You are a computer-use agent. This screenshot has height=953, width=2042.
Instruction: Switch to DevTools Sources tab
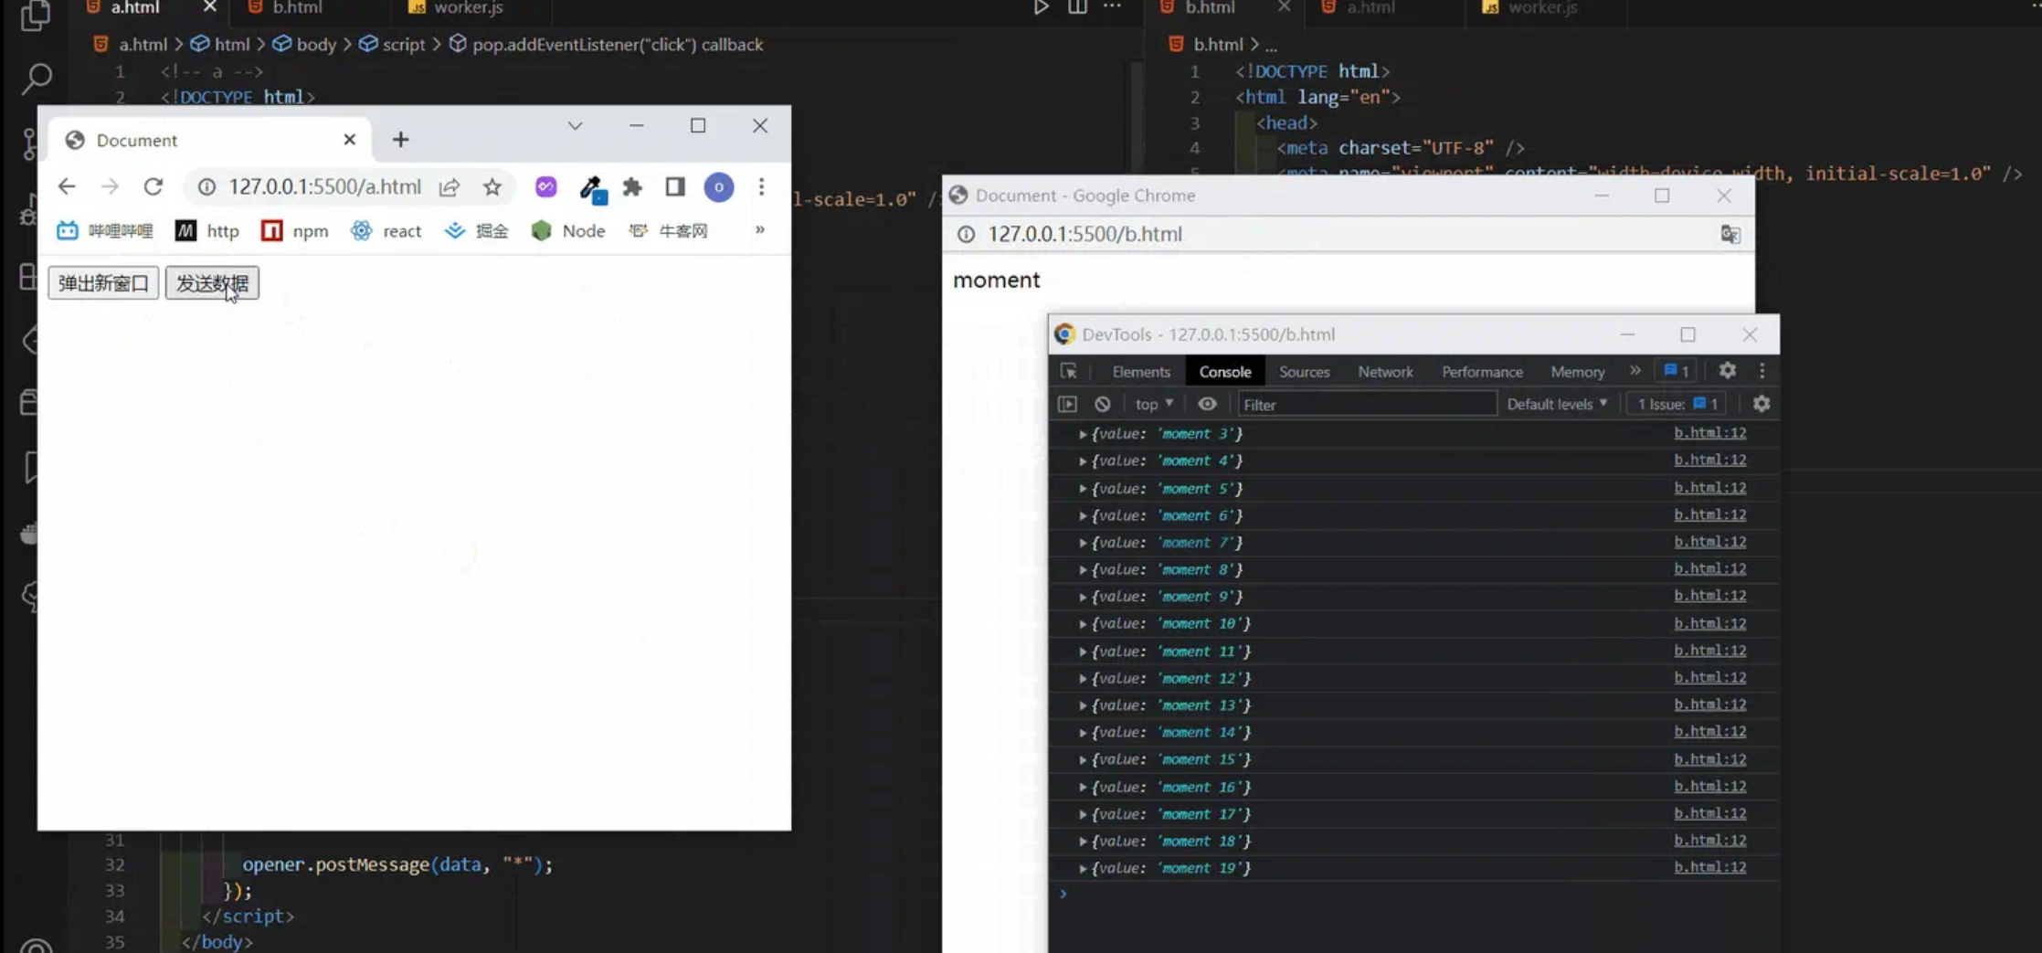1304,372
